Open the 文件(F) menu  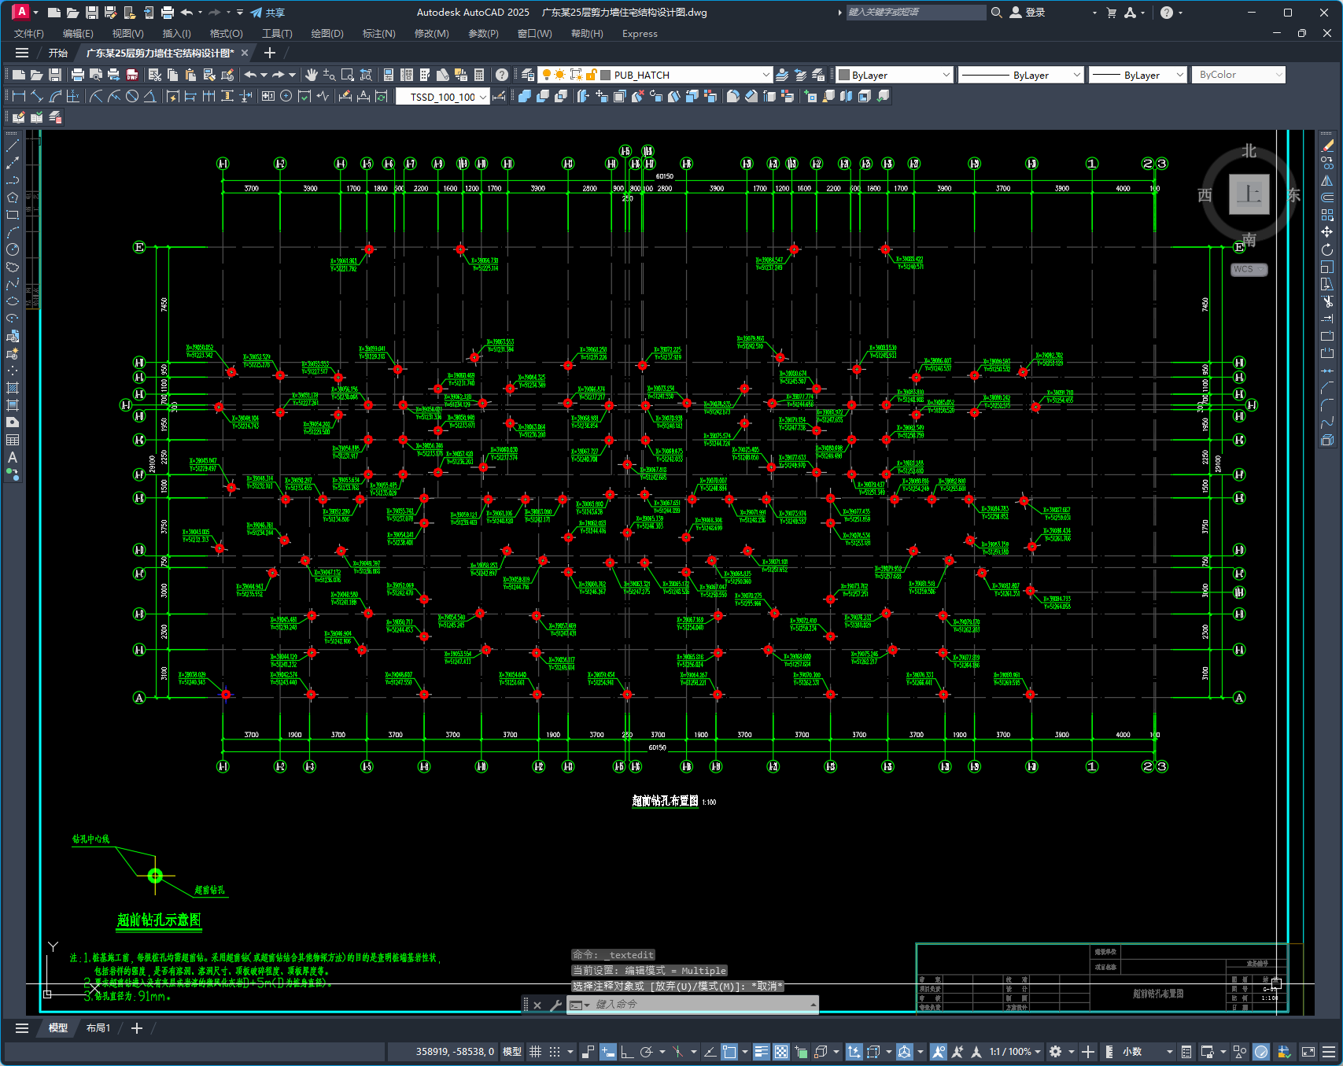click(x=29, y=34)
